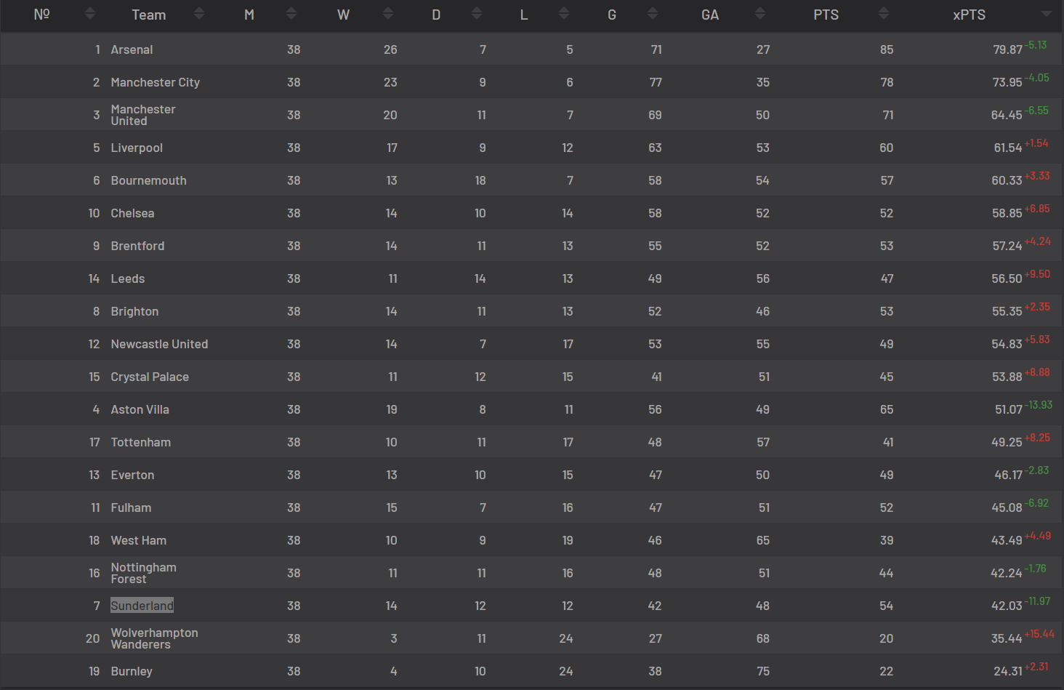Click the Crystal Palace team name

(x=150, y=377)
